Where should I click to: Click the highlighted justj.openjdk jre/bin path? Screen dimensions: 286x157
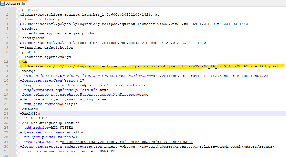[x=152, y=66]
